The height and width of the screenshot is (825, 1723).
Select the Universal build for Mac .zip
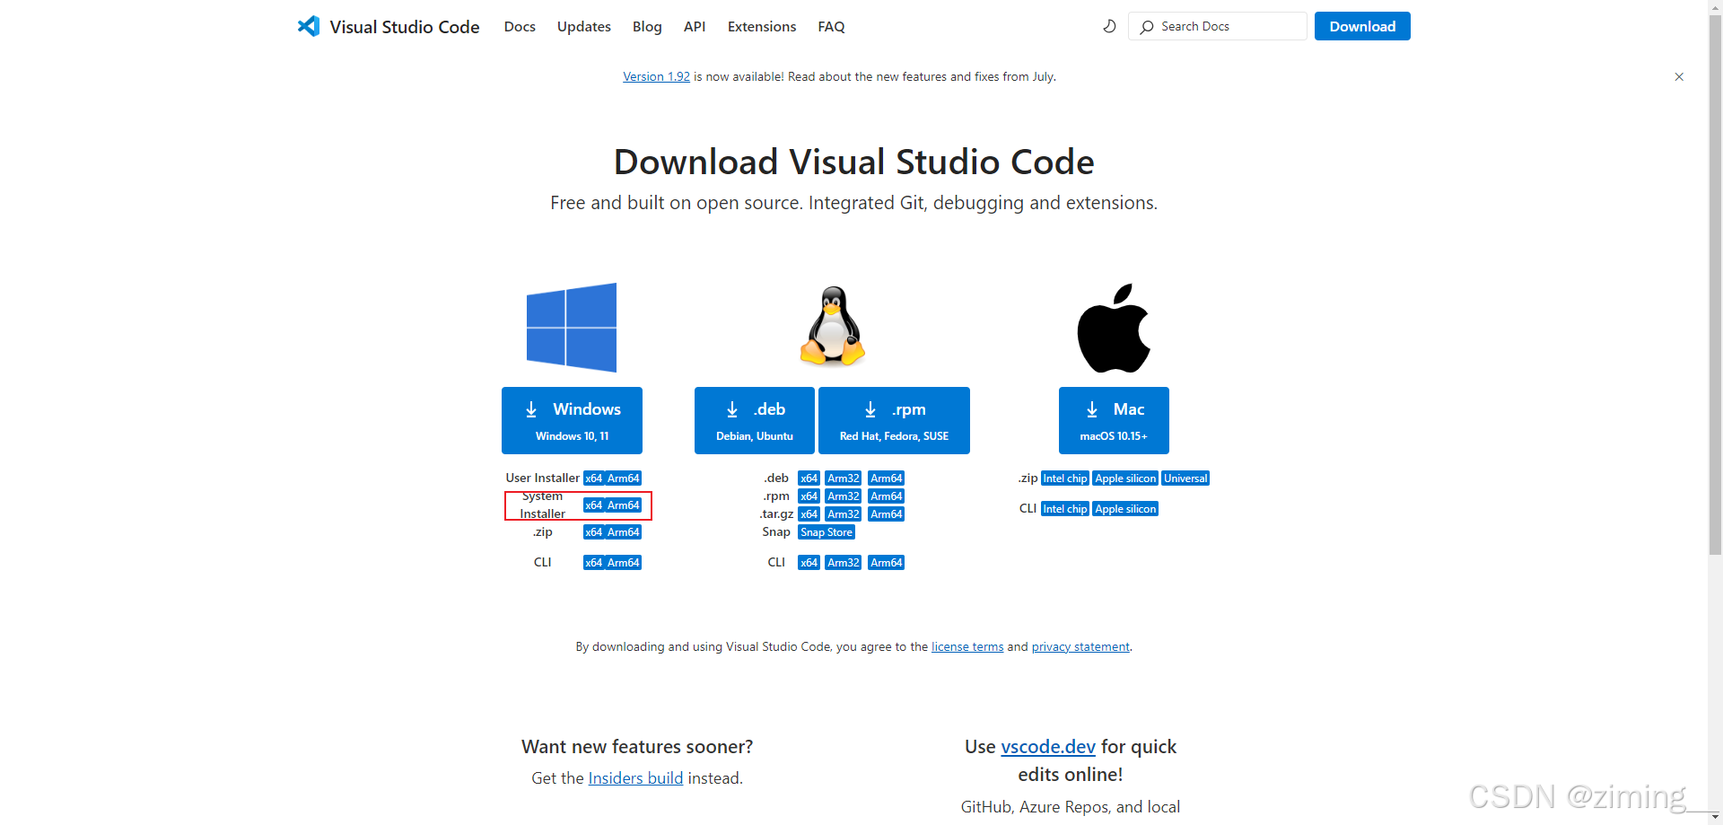[x=1185, y=478]
